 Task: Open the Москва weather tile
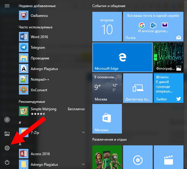pyautogui.click(x=107, y=88)
